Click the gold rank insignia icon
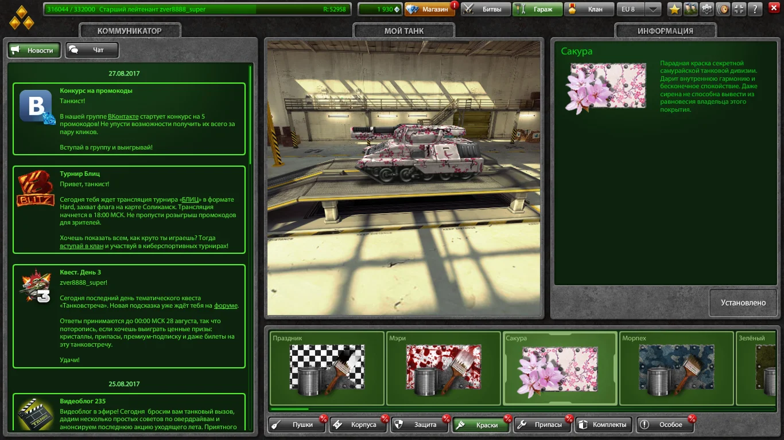Image resolution: width=784 pixels, height=440 pixels. [21, 17]
